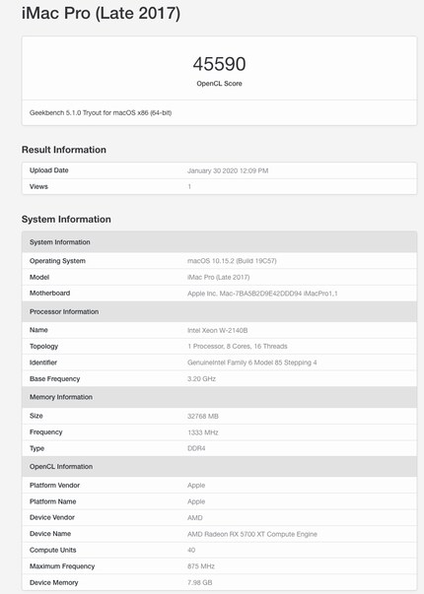The width and height of the screenshot is (424, 594).
Task: Click the Result Information heading
Action: coord(64,150)
